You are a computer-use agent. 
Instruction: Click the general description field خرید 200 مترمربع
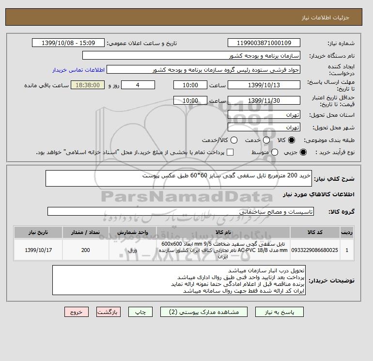(x=178, y=178)
